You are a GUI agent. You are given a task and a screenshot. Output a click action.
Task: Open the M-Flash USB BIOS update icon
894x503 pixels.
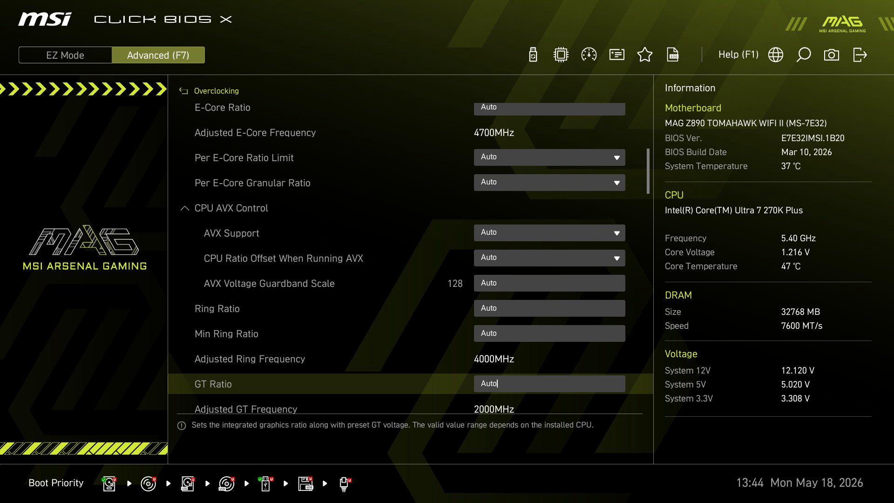coord(533,55)
